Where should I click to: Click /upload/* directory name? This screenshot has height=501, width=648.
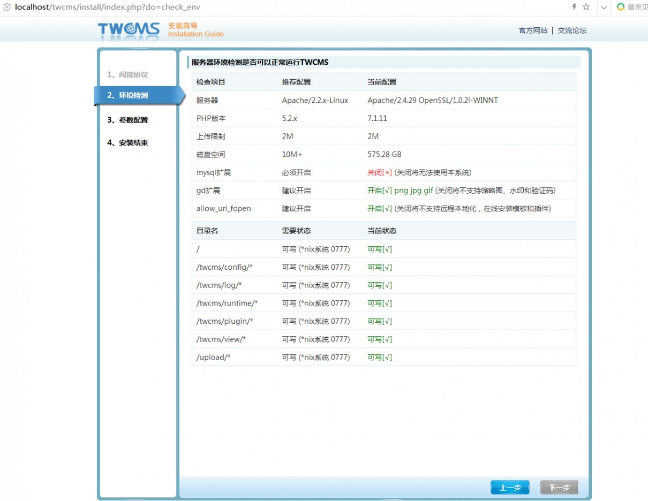[x=213, y=358]
